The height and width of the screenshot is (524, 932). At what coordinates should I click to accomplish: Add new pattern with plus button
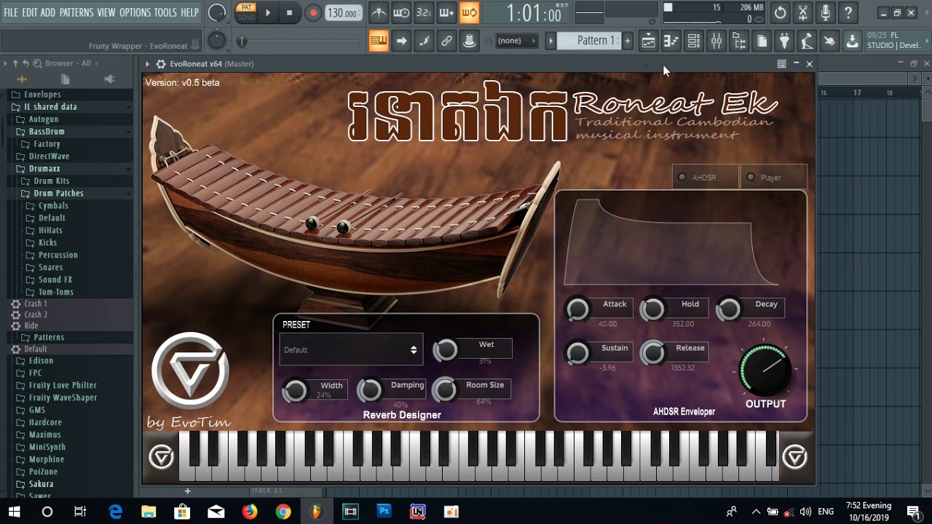coord(628,41)
